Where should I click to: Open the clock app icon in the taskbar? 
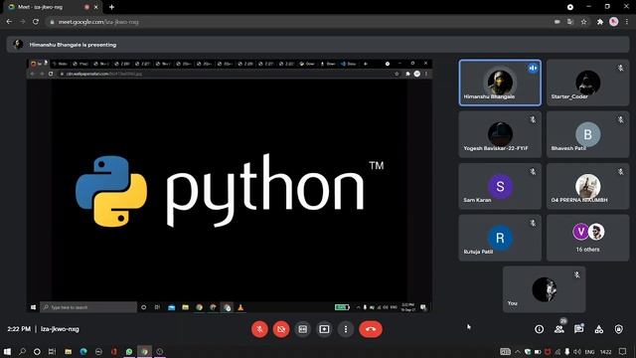159,351
